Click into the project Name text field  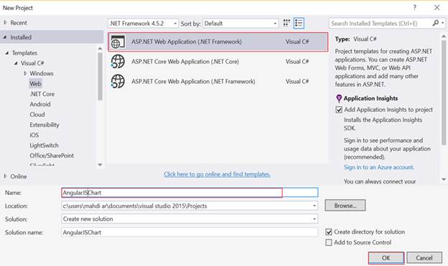point(190,193)
